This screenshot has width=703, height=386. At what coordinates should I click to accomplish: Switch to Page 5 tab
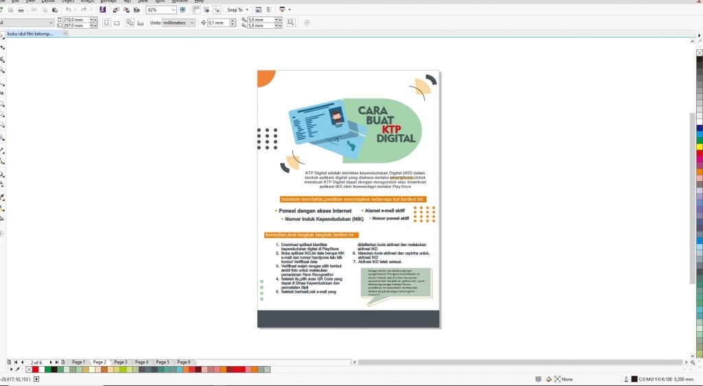pyautogui.click(x=163, y=362)
